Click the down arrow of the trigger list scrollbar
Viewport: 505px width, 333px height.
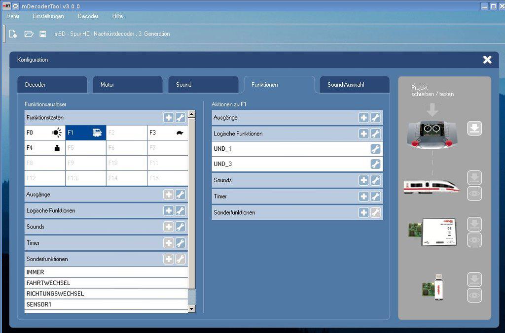(192, 309)
